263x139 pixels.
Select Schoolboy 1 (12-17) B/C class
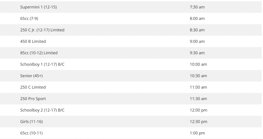coord(42,64)
